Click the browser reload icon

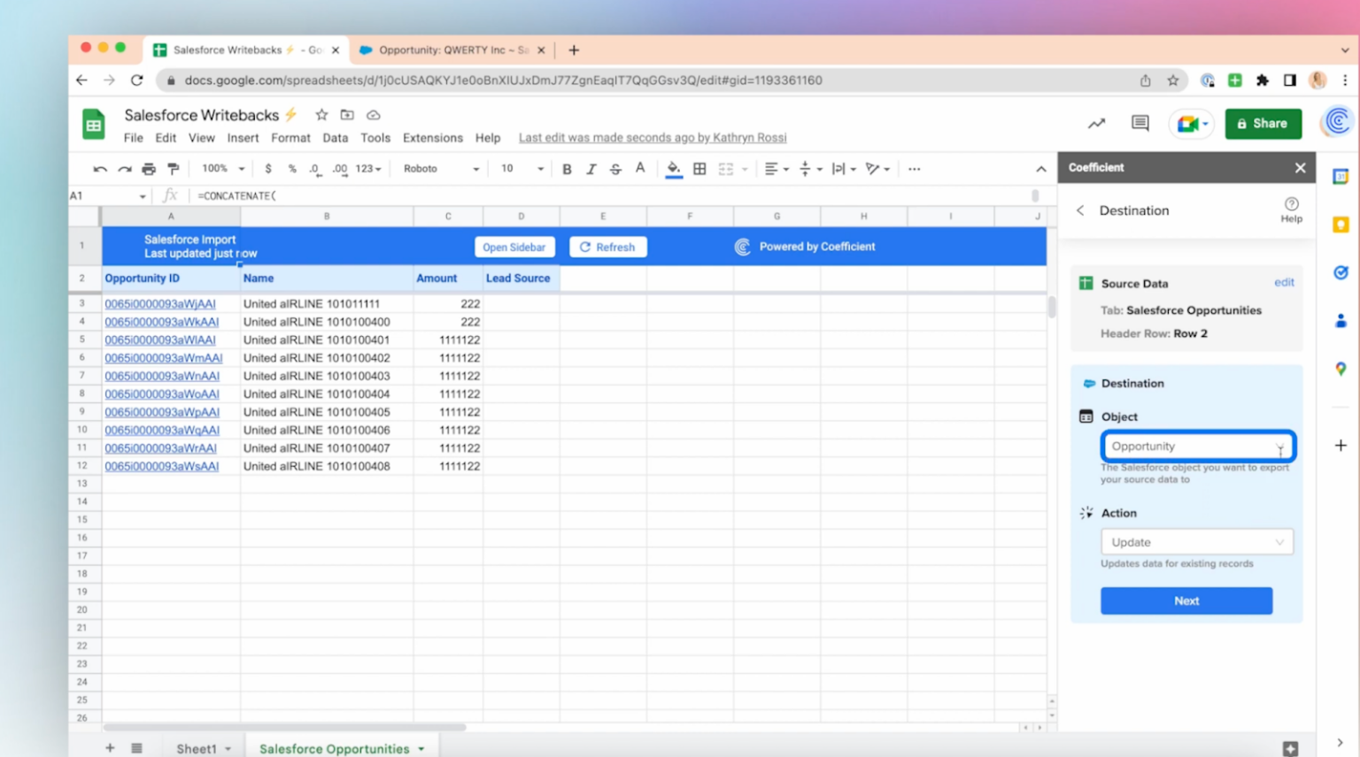pyautogui.click(x=136, y=80)
